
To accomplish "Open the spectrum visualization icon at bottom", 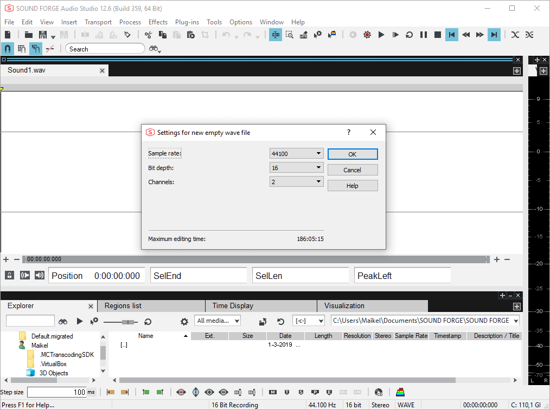I will pyautogui.click(x=400, y=392).
